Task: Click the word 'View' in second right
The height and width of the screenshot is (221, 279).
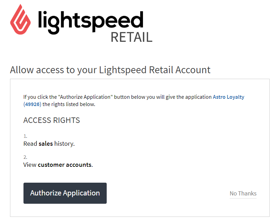Action: [30, 165]
